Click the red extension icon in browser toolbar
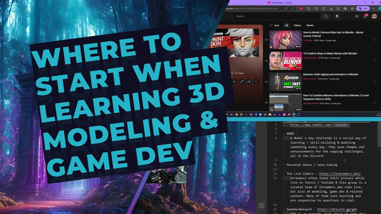 pyautogui.click(x=301, y=9)
